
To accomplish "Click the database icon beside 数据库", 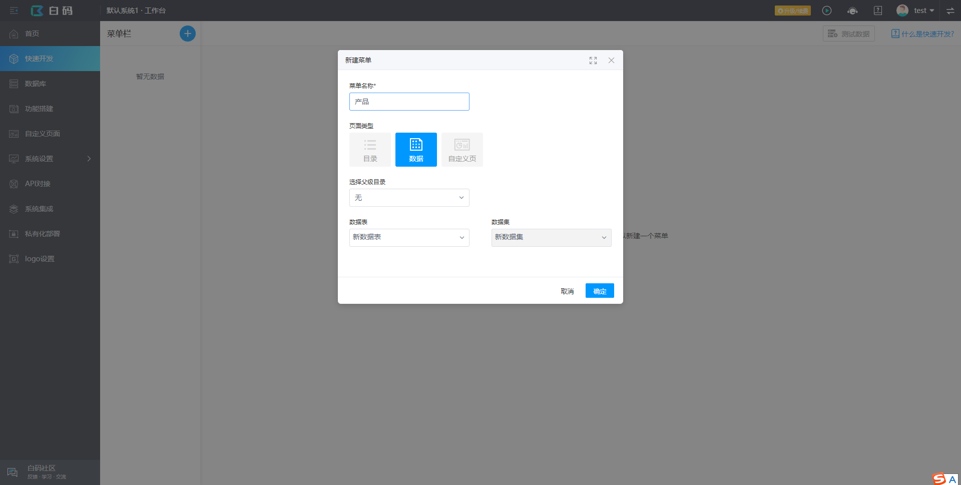I will [x=14, y=84].
